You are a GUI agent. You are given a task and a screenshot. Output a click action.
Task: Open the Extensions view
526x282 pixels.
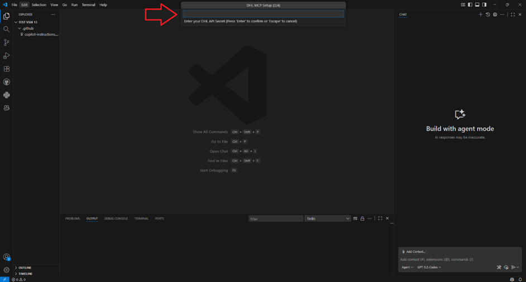pos(7,69)
